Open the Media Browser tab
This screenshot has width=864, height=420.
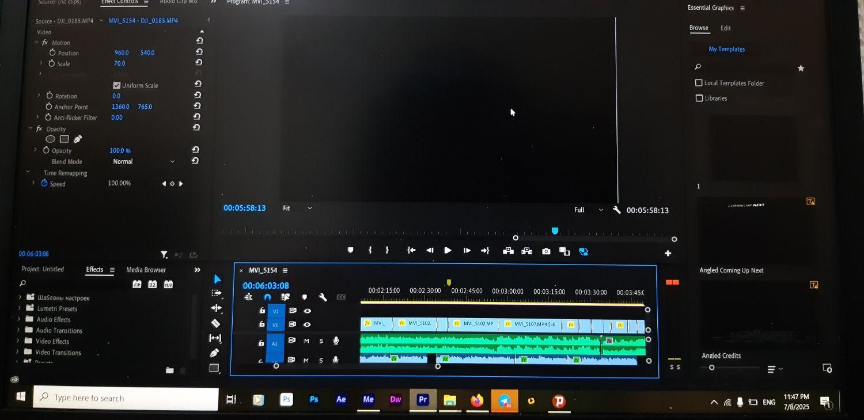coord(146,270)
